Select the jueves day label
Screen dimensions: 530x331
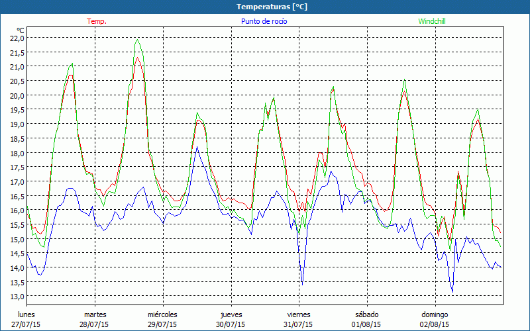coord(231,314)
